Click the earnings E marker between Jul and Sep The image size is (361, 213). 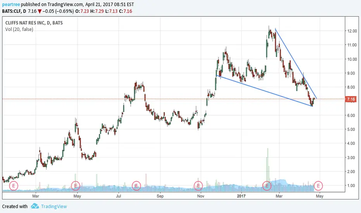136,186
